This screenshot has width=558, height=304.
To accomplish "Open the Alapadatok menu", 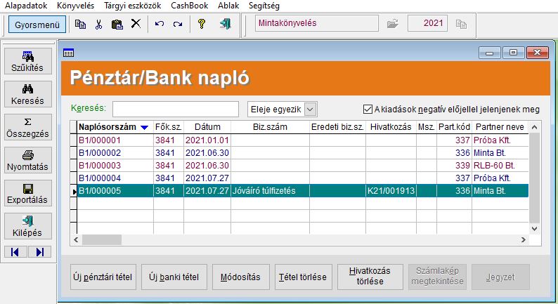I will point(26,6).
